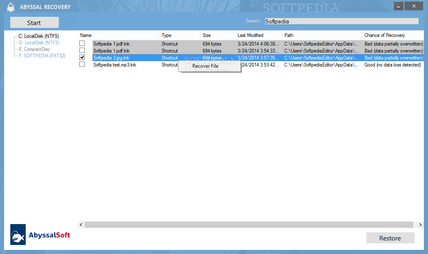Check the box for the 4:06:38 Softpedia 1.pdf.lnk row
The width and height of the screenshot is (428, 254).
pos(82,43)
